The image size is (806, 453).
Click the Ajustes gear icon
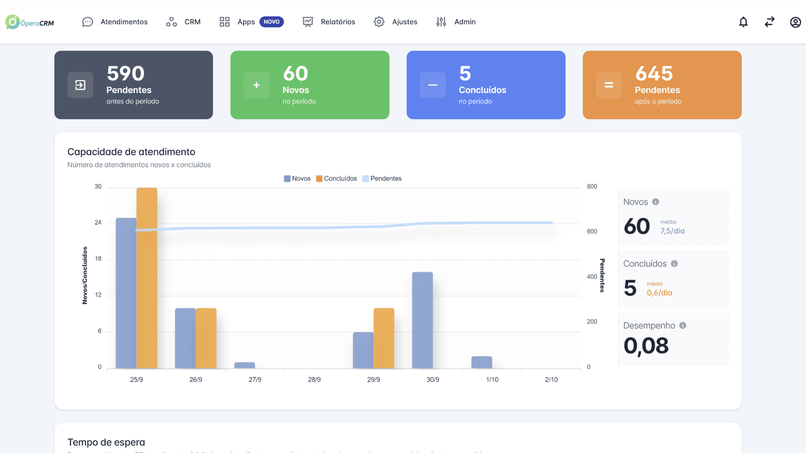379,22
